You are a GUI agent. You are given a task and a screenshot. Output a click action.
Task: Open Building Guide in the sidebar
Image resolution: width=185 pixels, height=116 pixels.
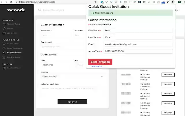(x=12, y=57)
